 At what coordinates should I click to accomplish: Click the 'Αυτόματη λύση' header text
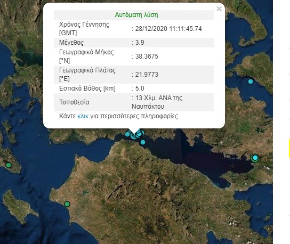click(x=136, y=15)
